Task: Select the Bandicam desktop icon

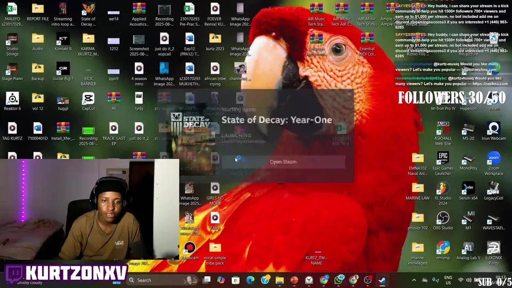Action: [190, 251]
